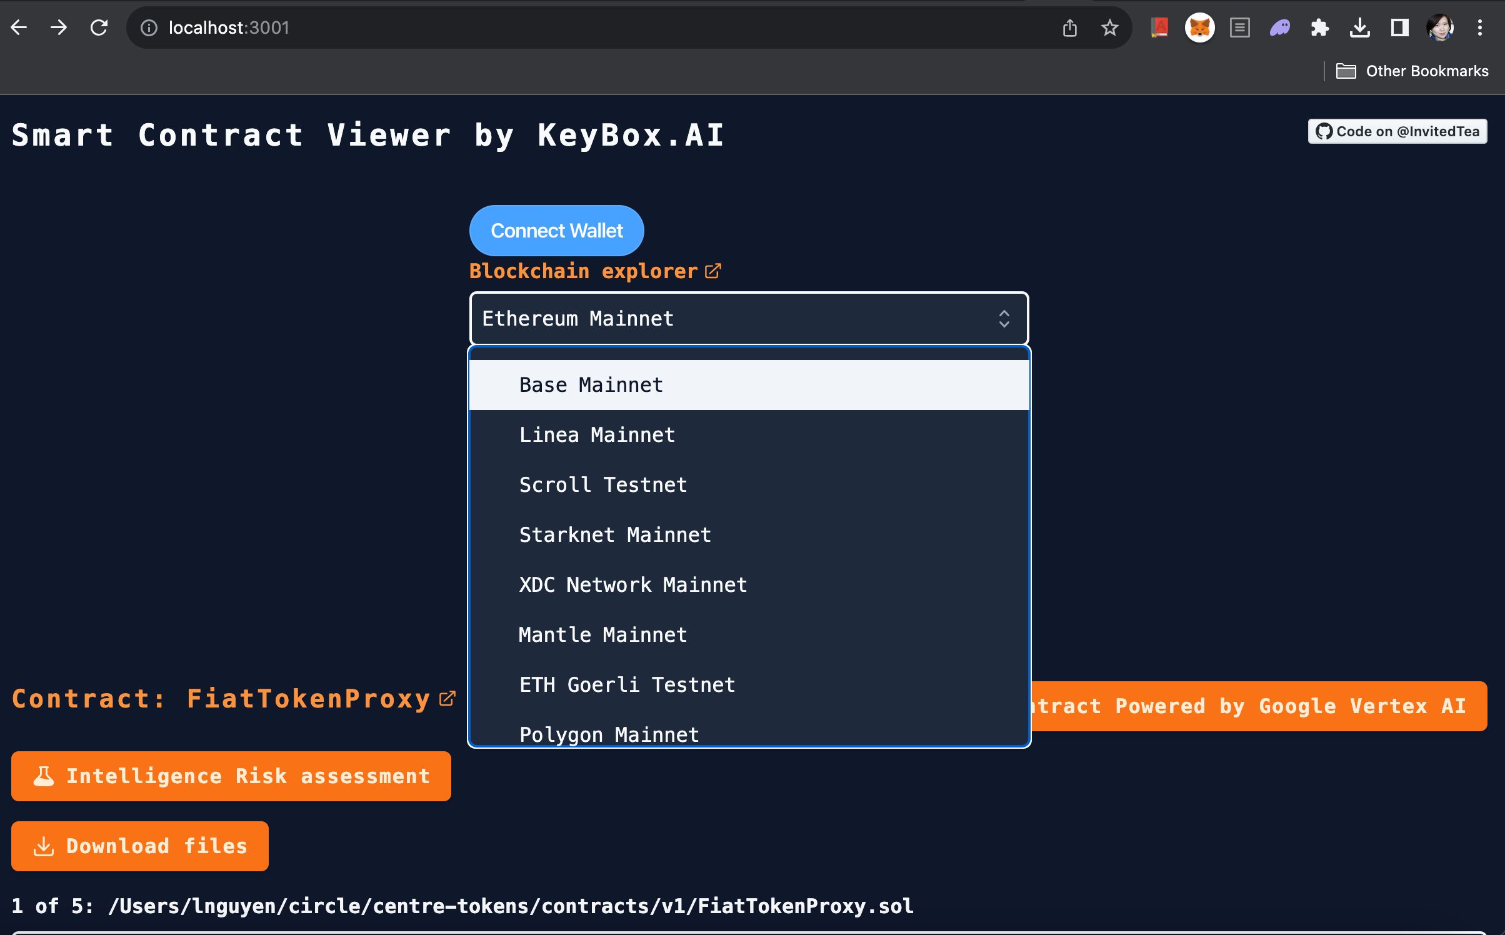Viewport: 1505px width, 935px height.
Task: Select Linea Mainnet from the list
Action: [749, 435]
